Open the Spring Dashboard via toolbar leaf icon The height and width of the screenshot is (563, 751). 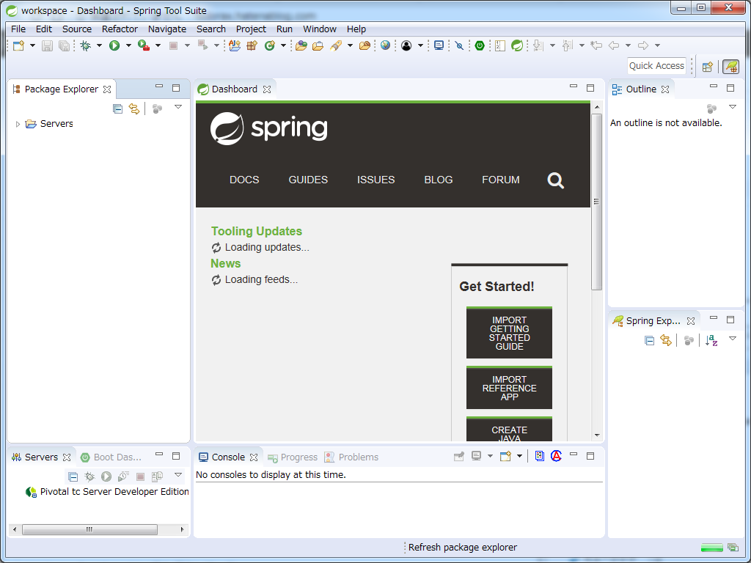coord(517,45)
